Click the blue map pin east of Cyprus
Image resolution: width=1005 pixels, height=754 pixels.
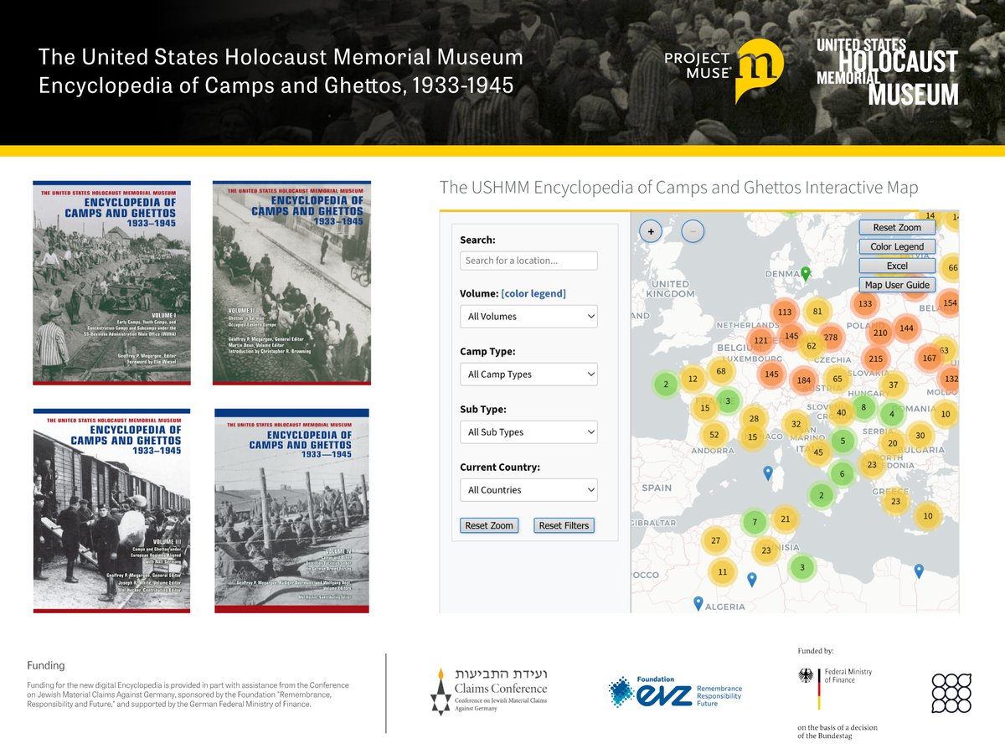tap(919, 571)
